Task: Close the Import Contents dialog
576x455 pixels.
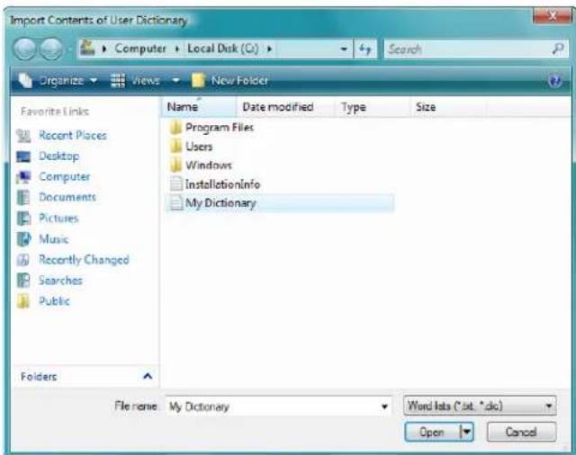Action: 552,16
